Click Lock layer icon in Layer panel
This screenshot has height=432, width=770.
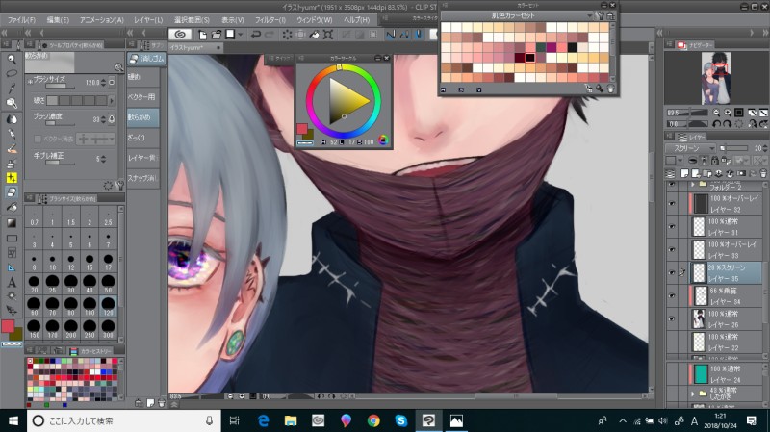(714, 161)
